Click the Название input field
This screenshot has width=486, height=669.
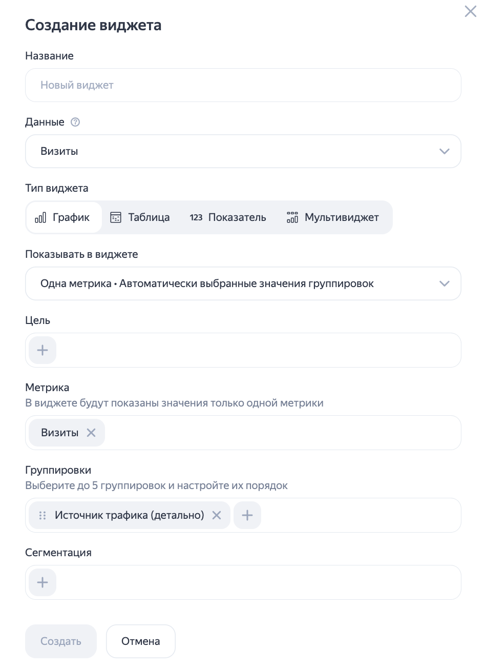coord(243,85)
